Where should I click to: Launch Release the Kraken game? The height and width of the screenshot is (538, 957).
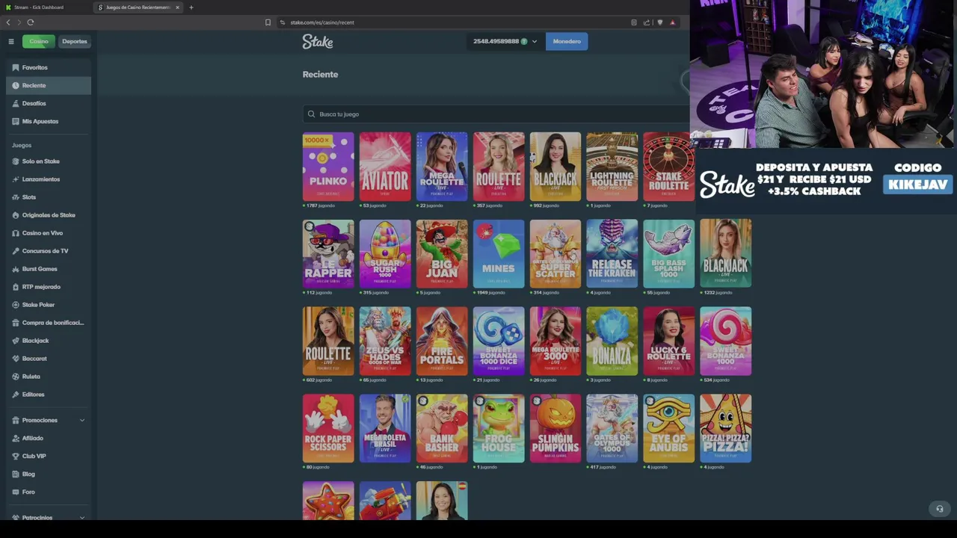coord(612,254)
